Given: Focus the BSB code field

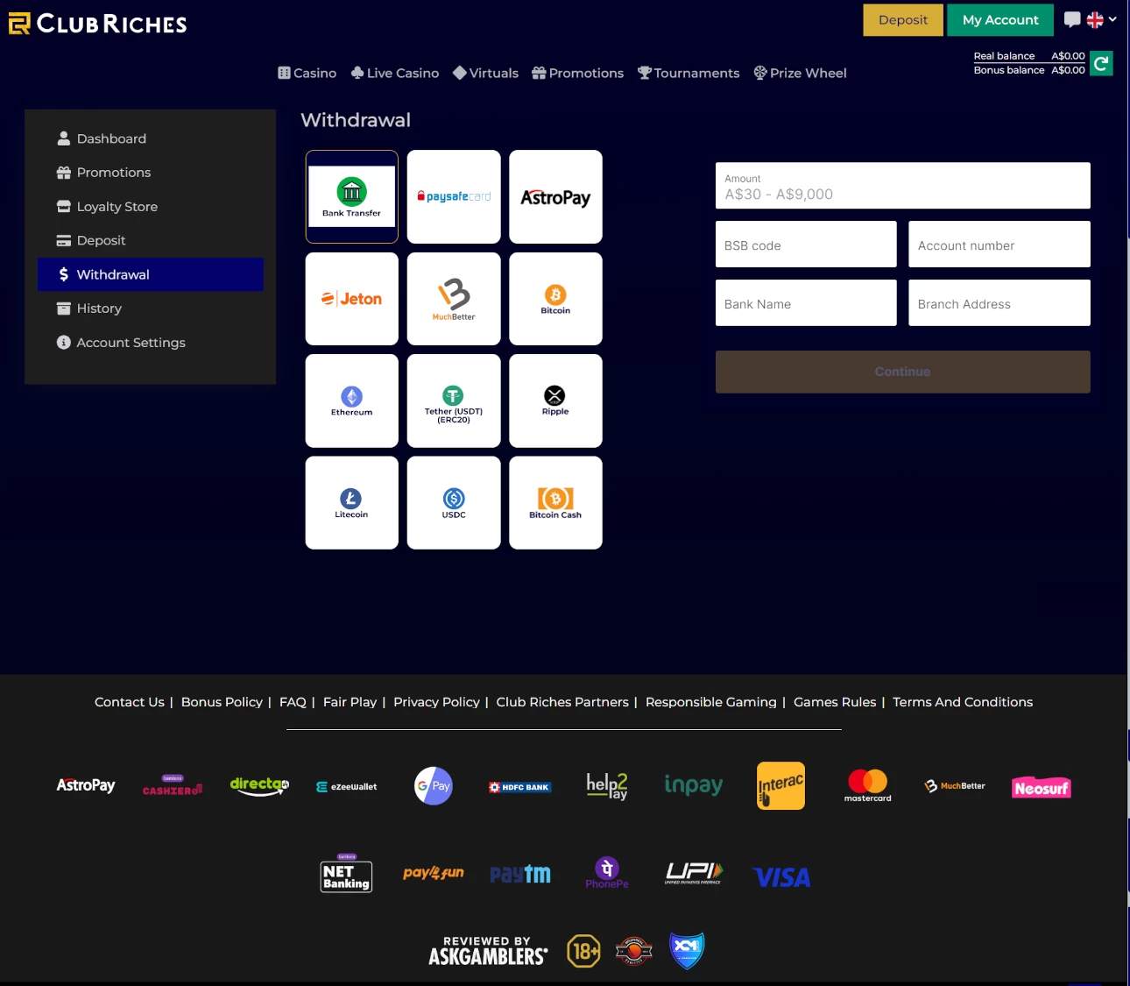Looking at the screenshot, I should click(806, 245).
